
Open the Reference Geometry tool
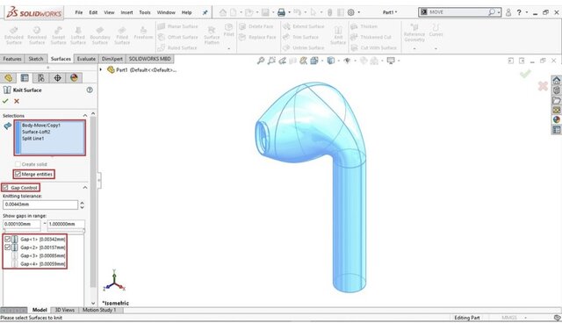click(x=414, y=32)
